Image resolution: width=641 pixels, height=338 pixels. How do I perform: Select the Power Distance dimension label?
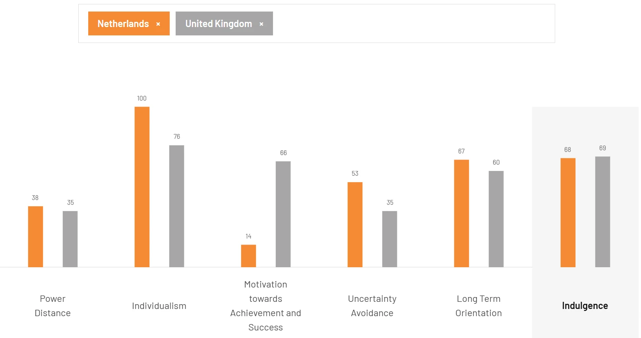(52, 305)
